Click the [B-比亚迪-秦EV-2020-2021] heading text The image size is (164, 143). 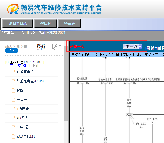tap(25, 62)
